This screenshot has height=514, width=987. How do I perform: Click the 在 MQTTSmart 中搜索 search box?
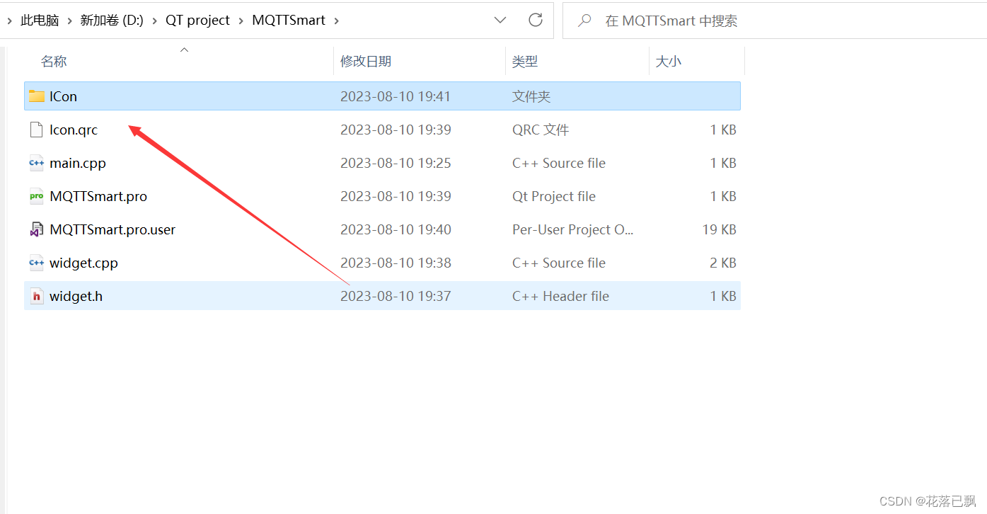click(x=775, y=21)
